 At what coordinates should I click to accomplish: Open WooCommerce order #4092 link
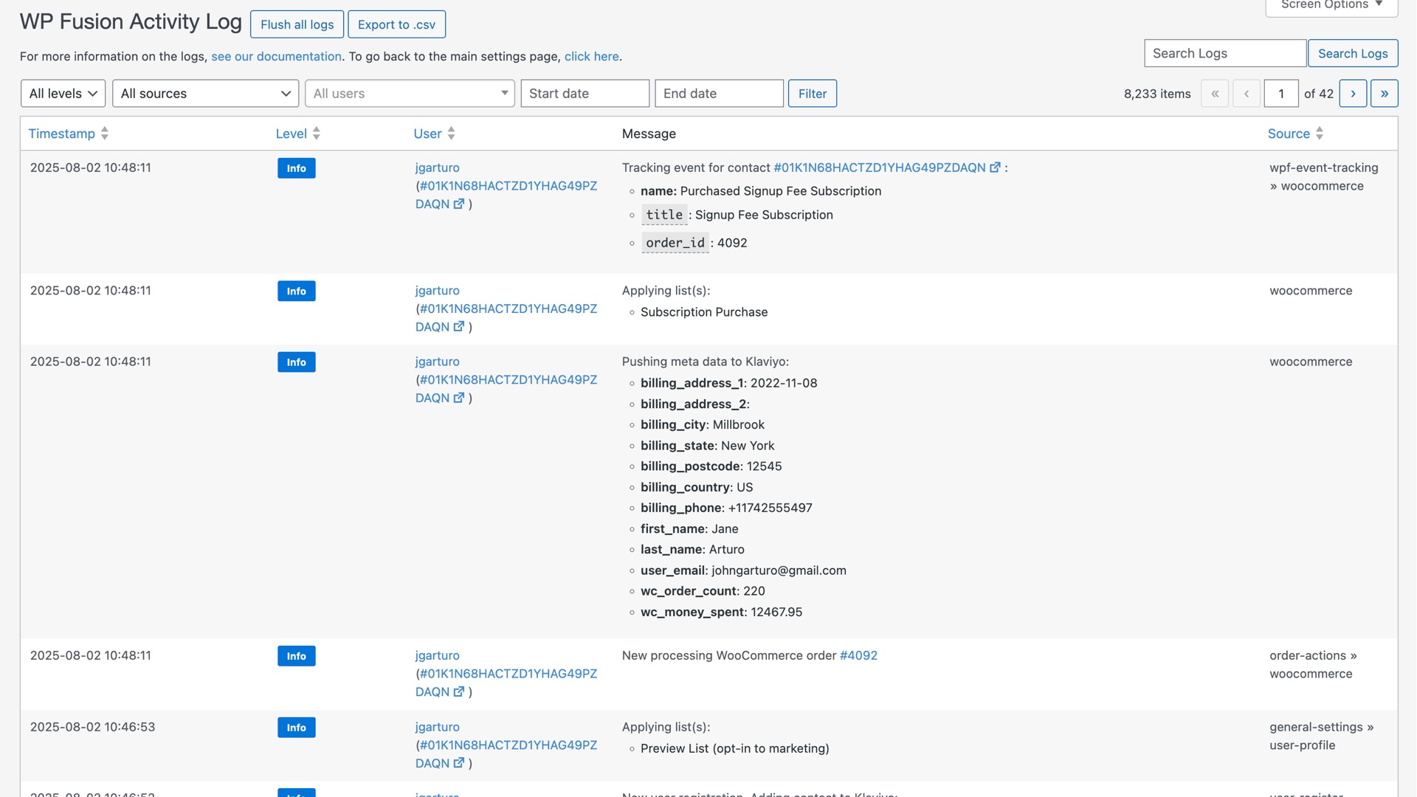pos(858,655)
